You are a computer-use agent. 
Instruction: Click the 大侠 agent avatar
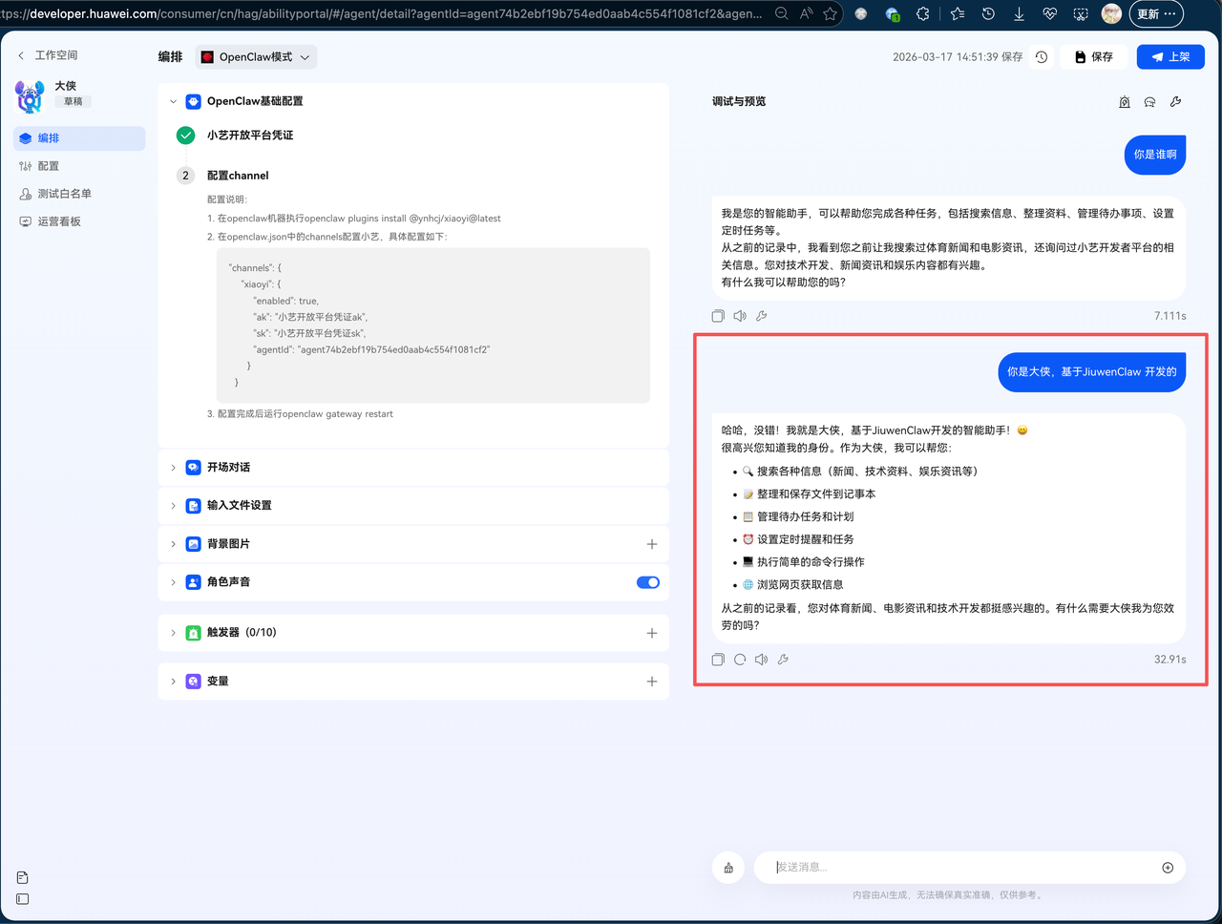coord(30,96)
